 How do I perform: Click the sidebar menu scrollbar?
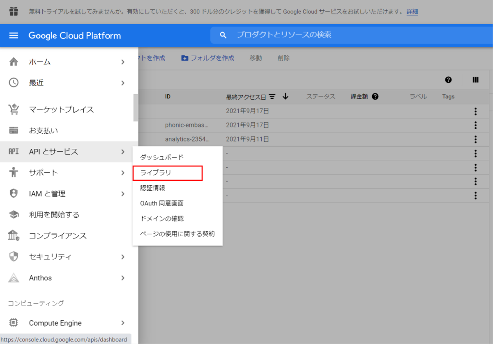point(136,108)
